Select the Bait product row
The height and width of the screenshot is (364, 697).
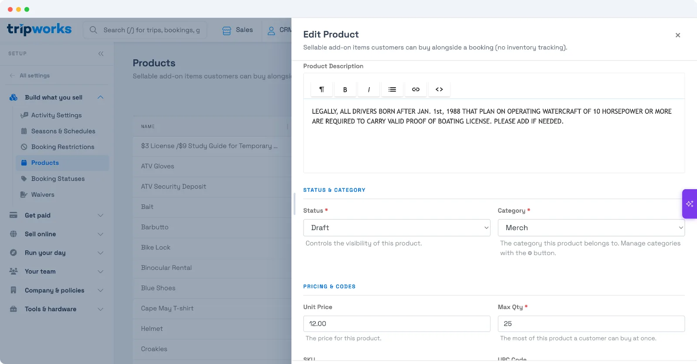click(x=212, y=207)
